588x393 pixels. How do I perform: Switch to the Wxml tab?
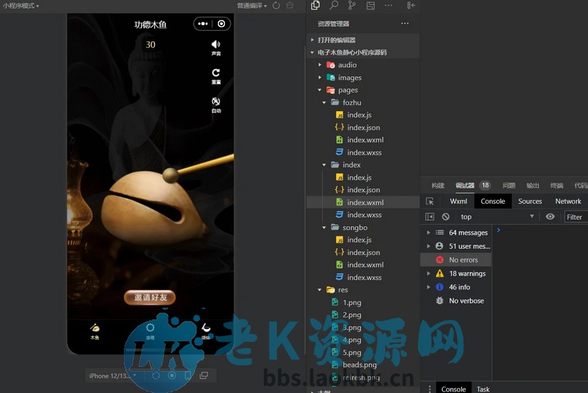pyautogui.click(x=458, y=201)
